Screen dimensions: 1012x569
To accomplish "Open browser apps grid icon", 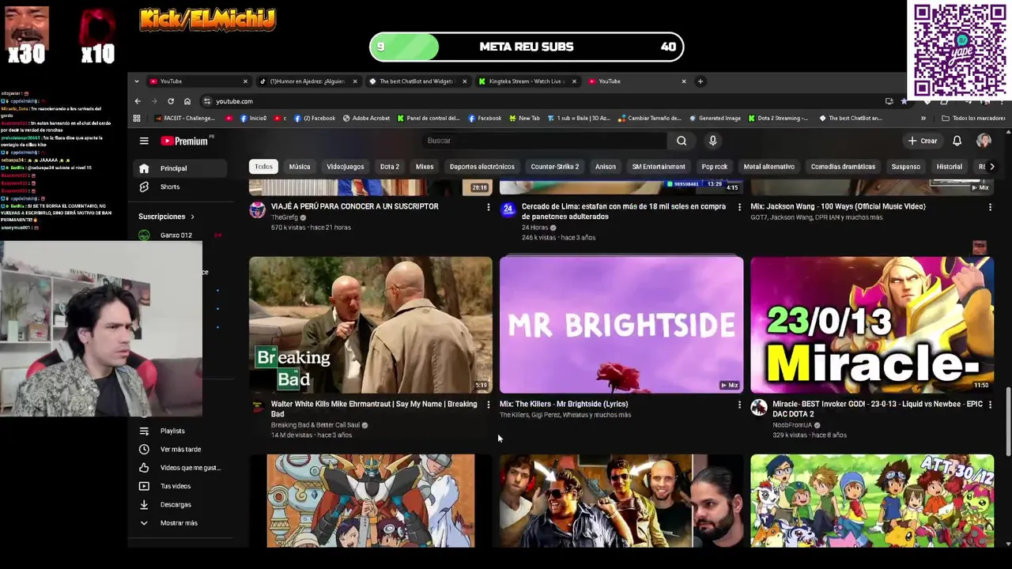I will pos(137,119).
